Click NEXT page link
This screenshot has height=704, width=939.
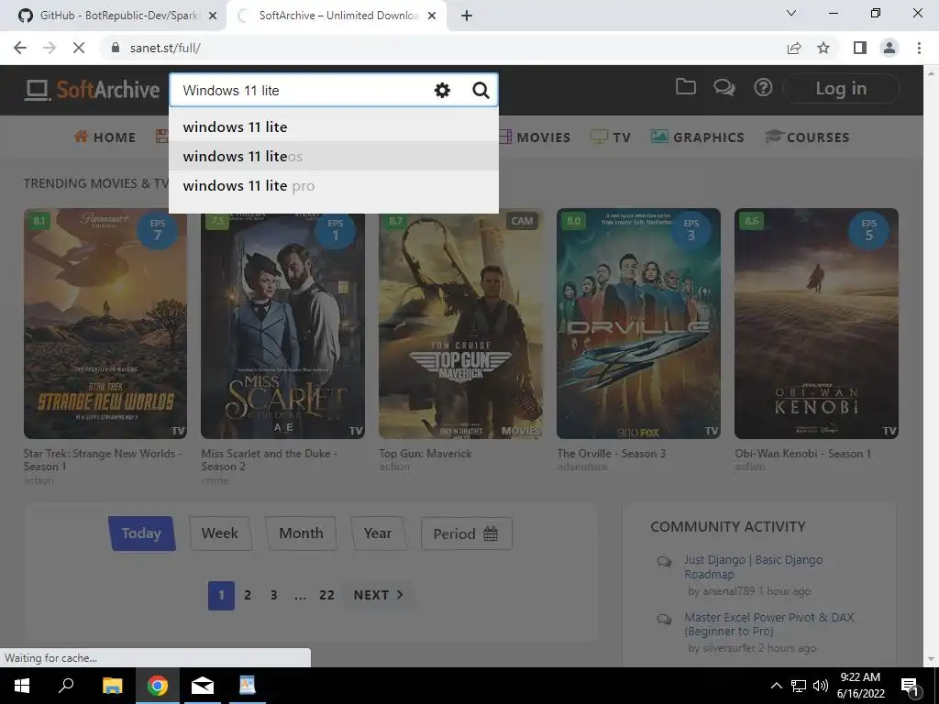coord(378,595)
